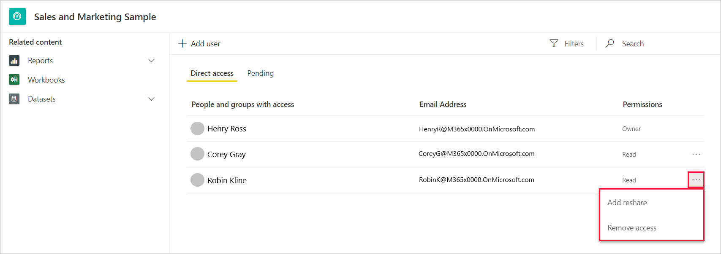721x254 pixels.
Task: Choose Remove access from context menu
Action: (x=632, y=228)
